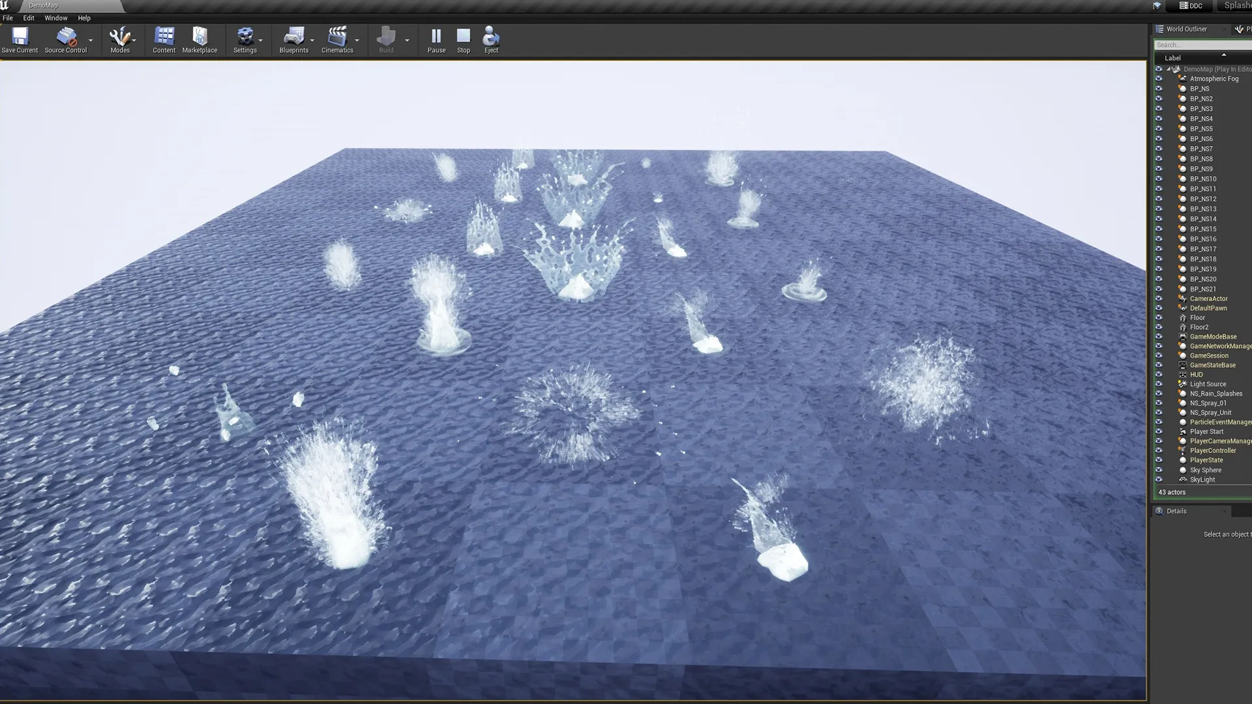Open the Source Control toolbar icon

65,37
